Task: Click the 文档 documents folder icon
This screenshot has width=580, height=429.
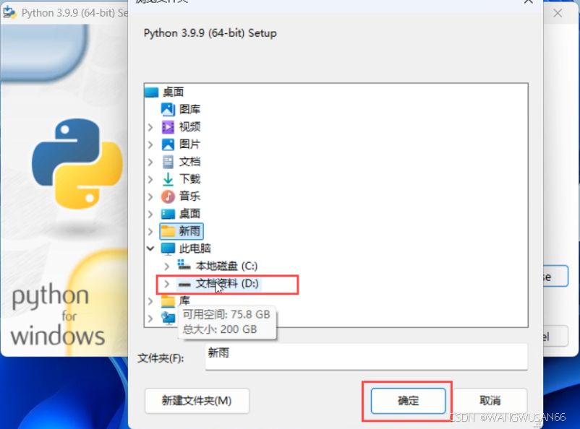Action: pyautogui.click(x=168, y=162)
